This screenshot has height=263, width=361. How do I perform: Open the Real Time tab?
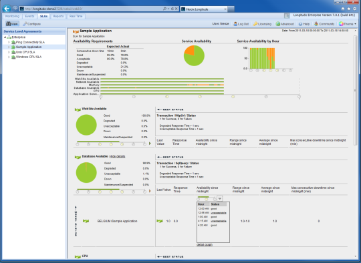[x=76, y=16]
